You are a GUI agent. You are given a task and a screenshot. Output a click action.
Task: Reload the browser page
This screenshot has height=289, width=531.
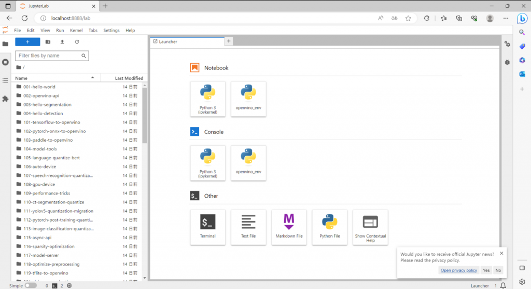[x=24, y=18]
